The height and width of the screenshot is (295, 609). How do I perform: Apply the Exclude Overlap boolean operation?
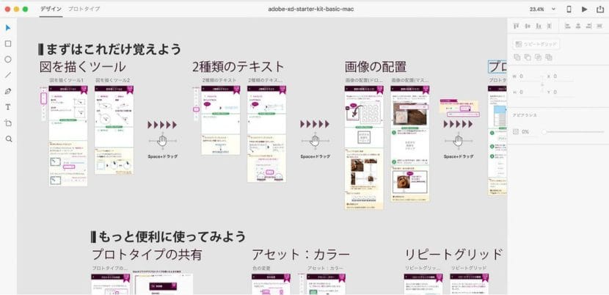[x=548, y=57]
